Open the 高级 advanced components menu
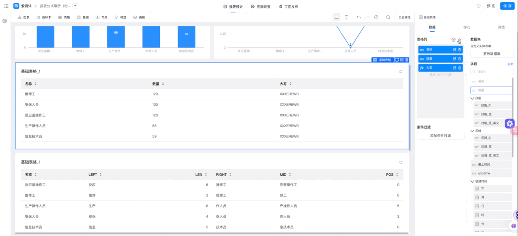 point(139,17)
